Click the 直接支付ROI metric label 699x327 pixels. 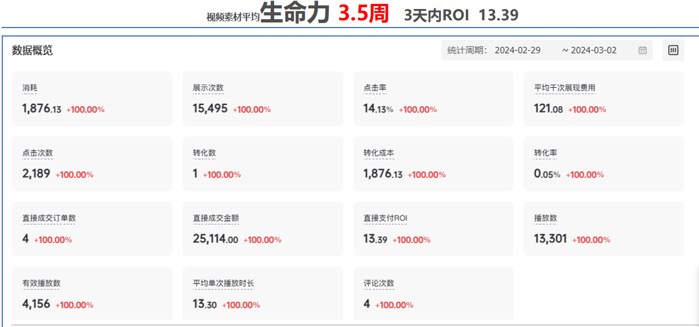(385, 218)
